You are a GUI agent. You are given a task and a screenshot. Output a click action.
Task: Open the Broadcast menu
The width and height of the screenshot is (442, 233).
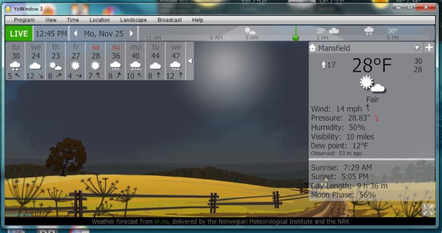(169, 20)
